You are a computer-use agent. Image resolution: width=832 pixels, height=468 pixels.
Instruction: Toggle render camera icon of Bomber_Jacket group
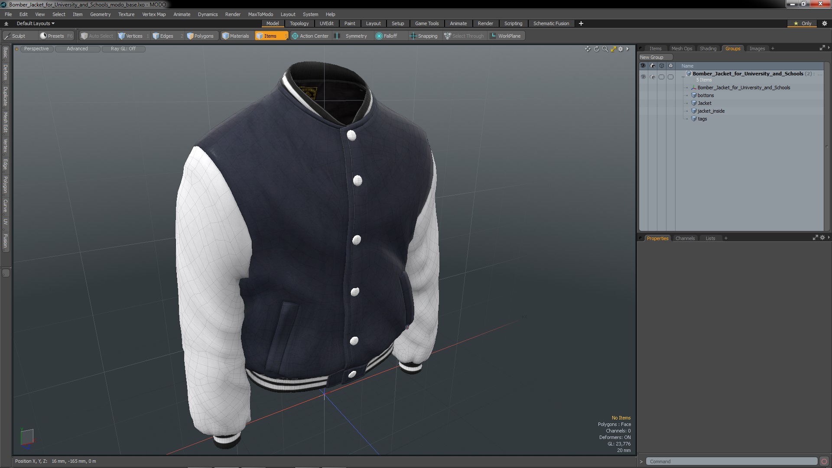(653, 77)
